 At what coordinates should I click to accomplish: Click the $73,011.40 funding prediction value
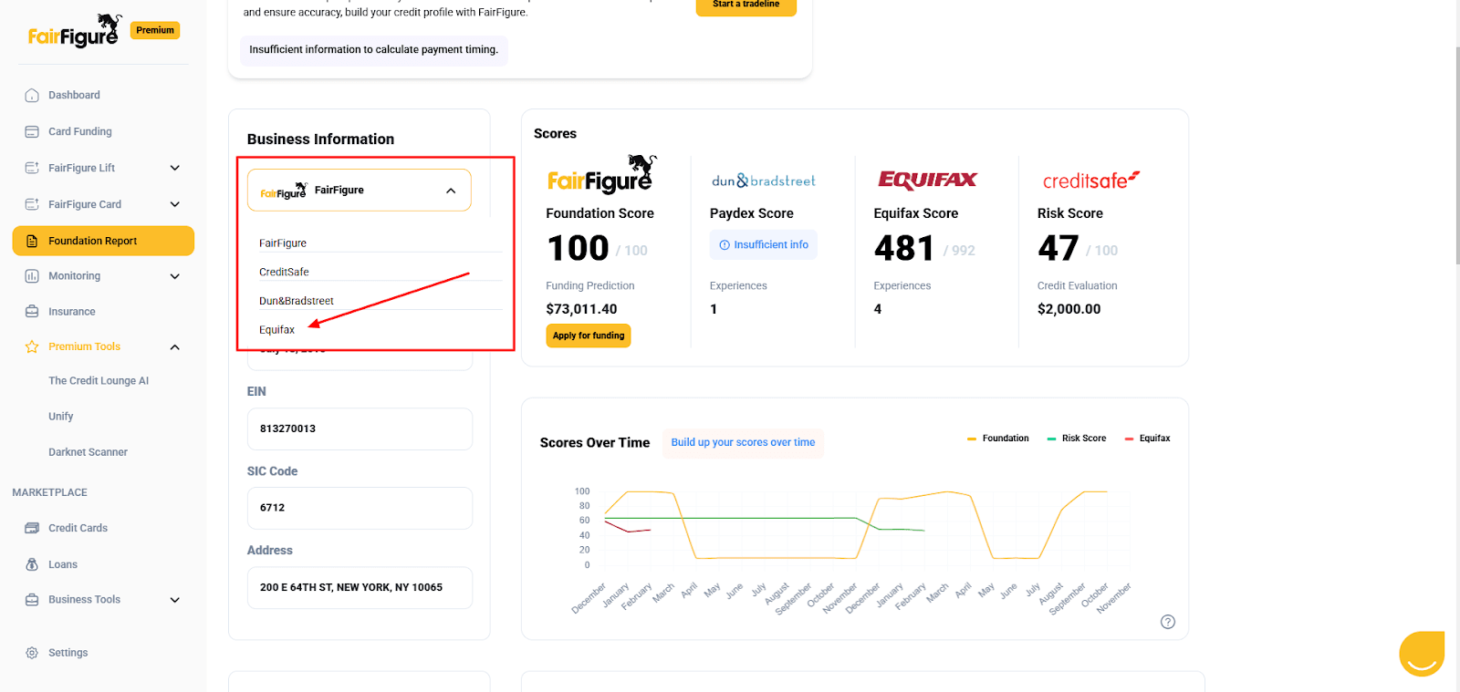[581, 309]
